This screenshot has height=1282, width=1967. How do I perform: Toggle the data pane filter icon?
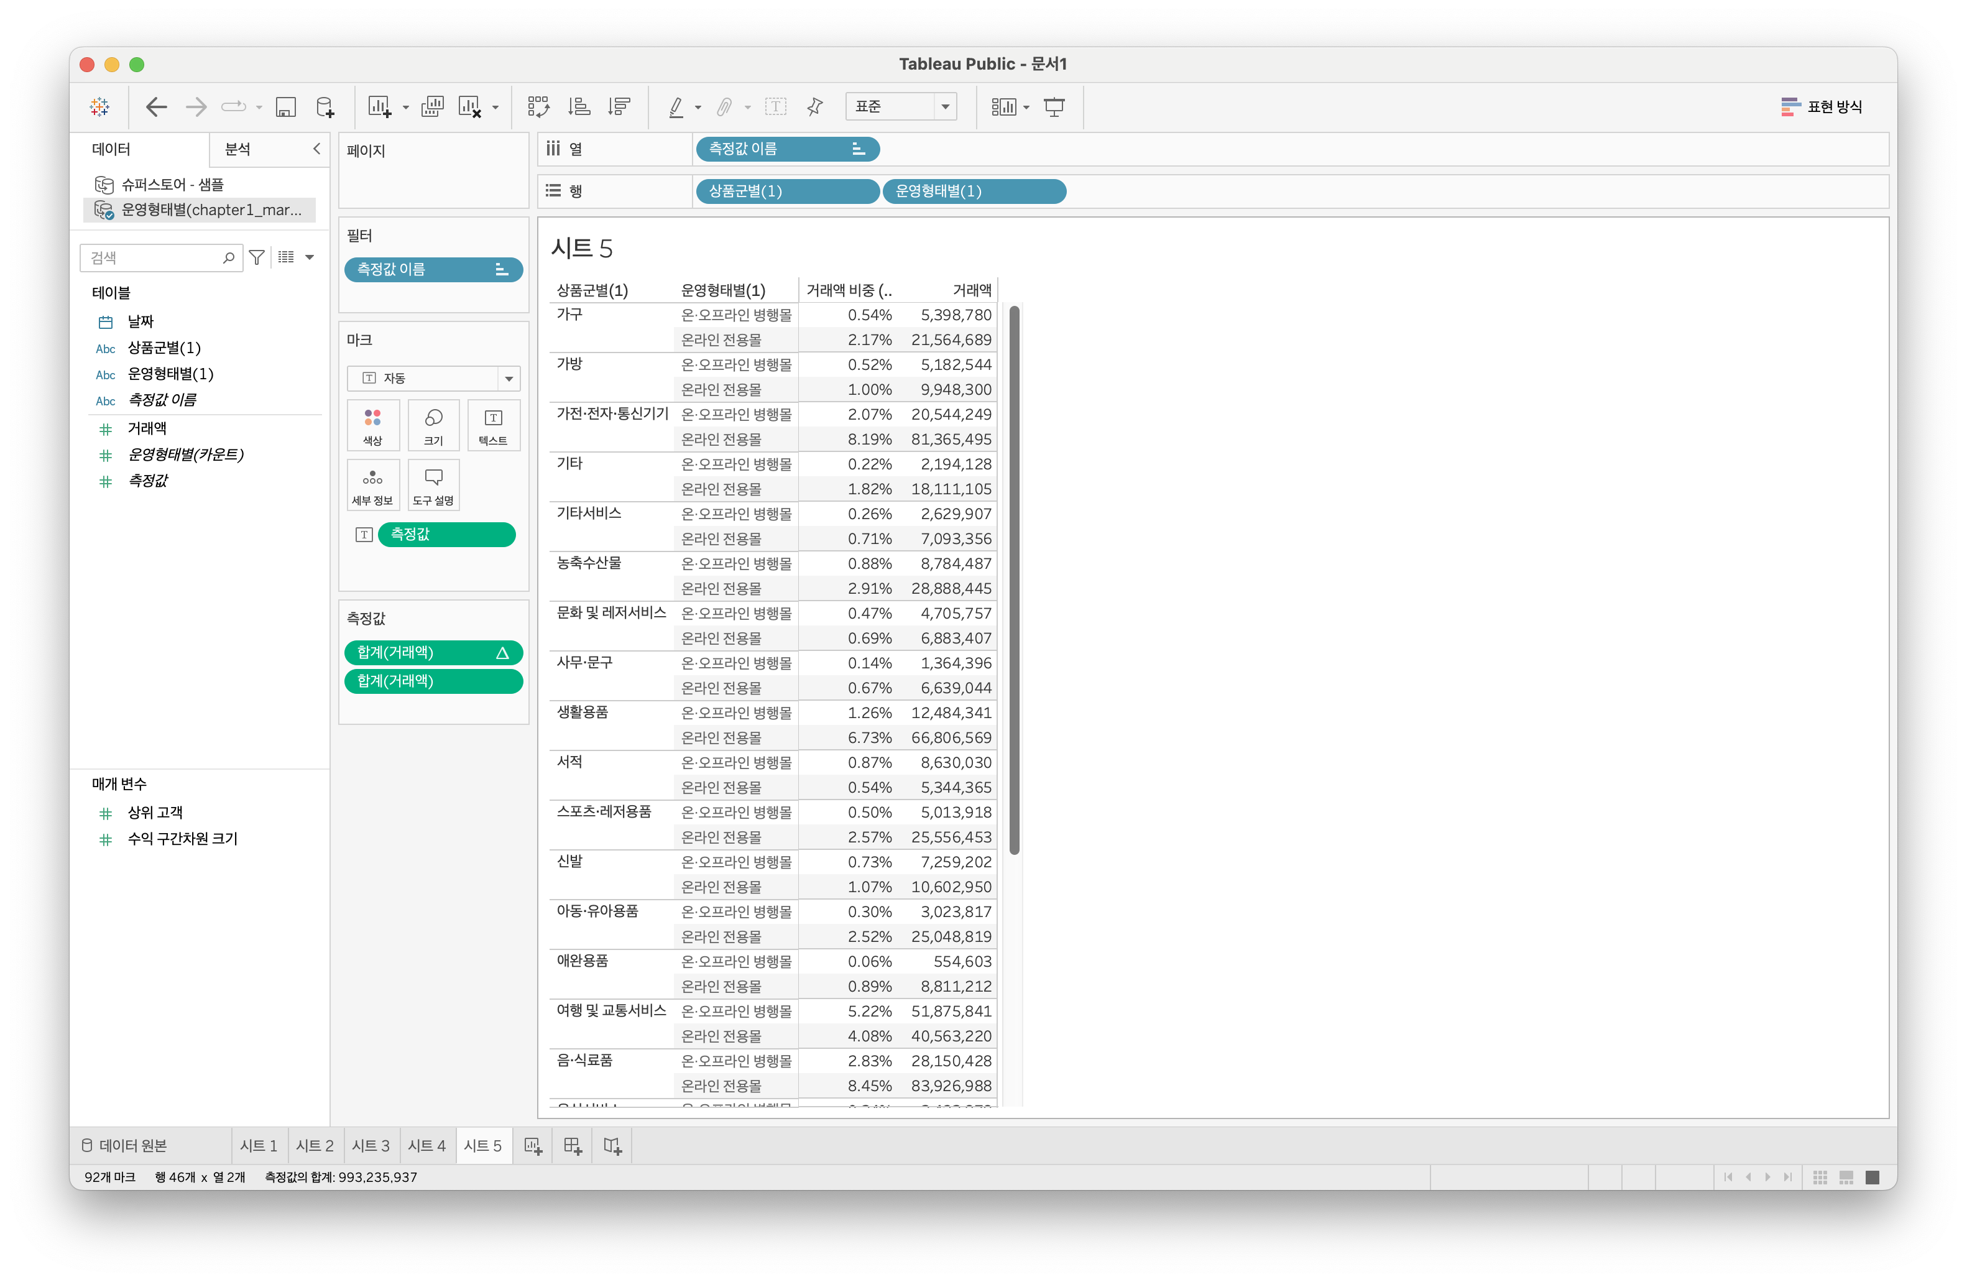(257, 257)
